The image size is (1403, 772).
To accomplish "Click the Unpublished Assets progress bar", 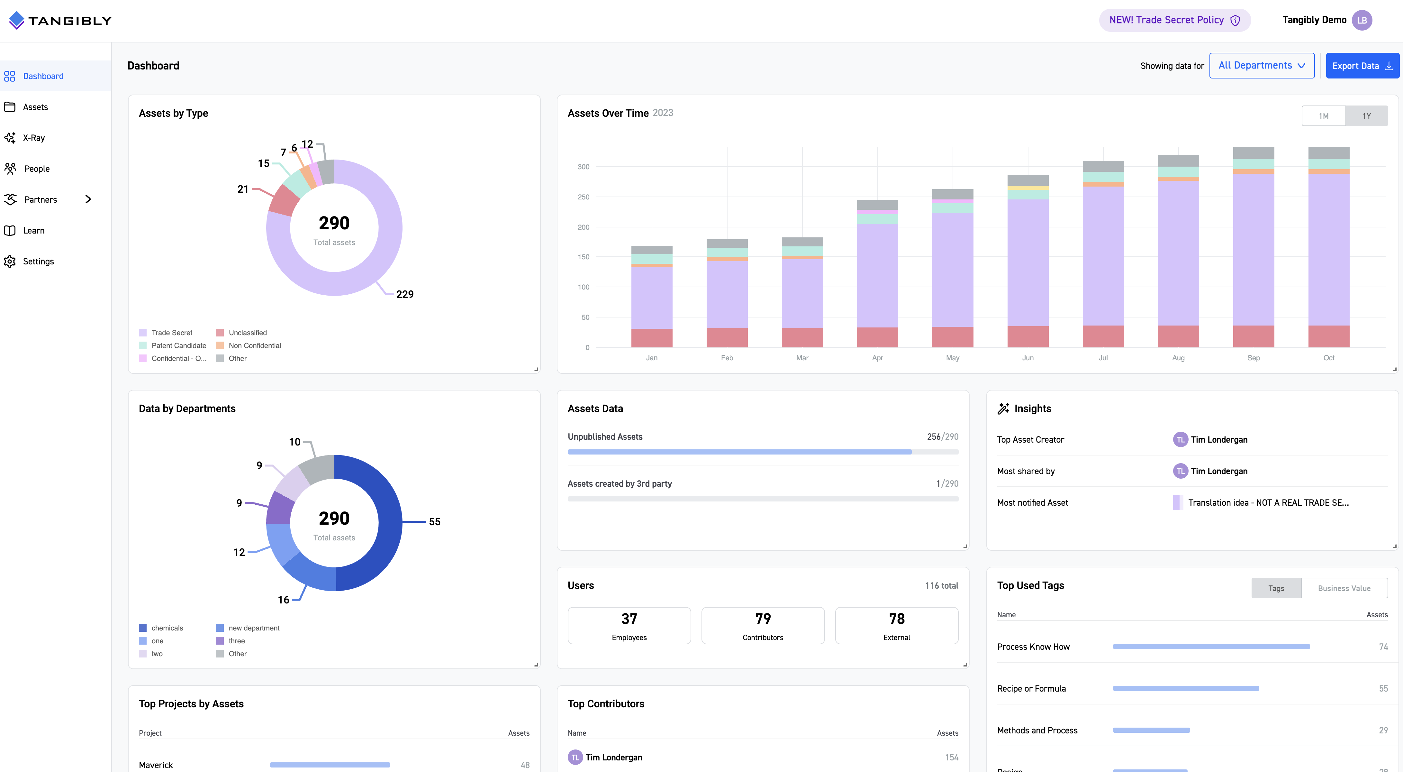I will (763, 452).
